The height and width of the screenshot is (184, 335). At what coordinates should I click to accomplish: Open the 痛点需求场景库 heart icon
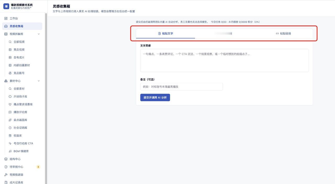(10, 104)
